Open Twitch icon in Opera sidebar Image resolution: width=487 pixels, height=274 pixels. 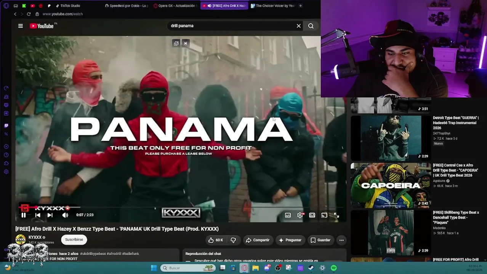[6, 126]
